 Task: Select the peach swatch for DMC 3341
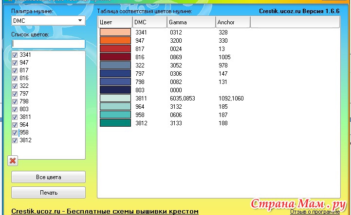(x=115, y=32)
